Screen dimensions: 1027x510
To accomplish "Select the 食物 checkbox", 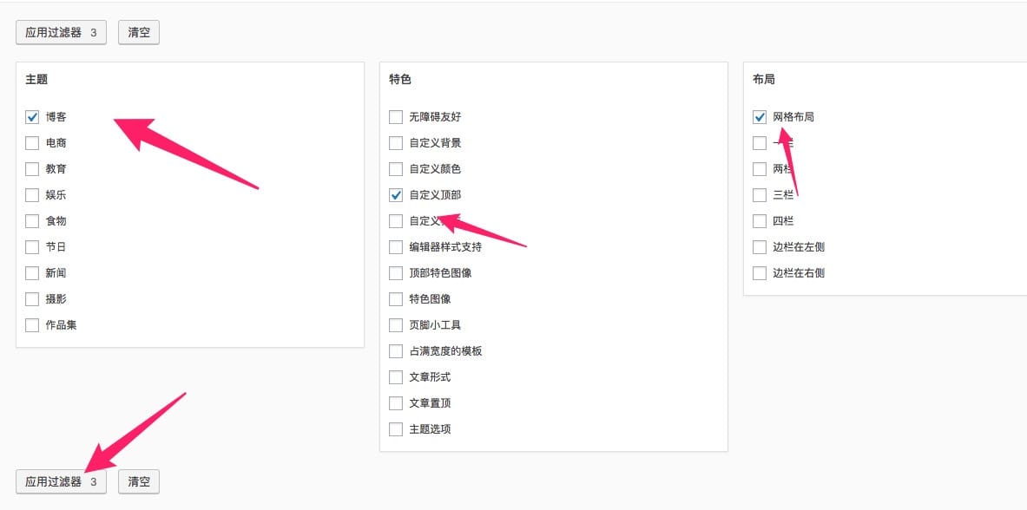I will pos(32,221).
